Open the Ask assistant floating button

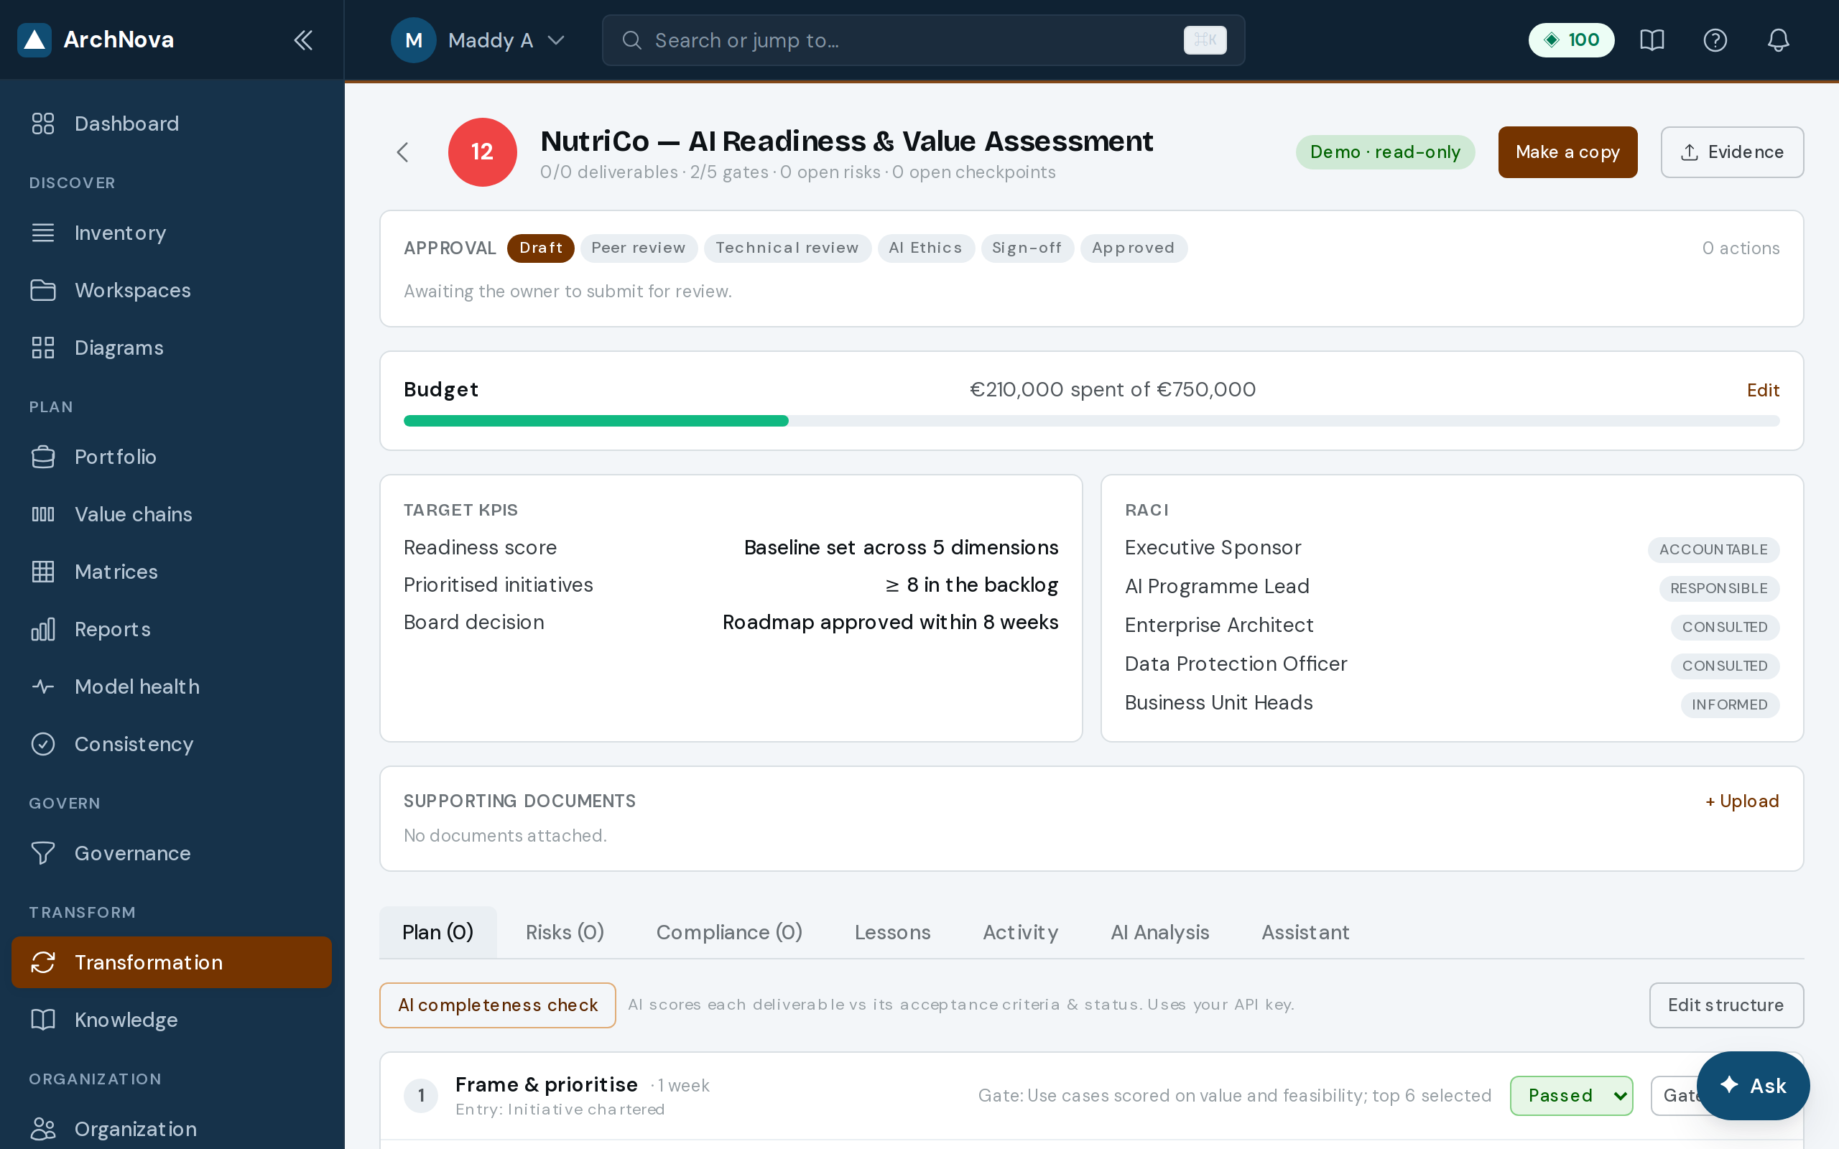[x=1753, y=1086]
